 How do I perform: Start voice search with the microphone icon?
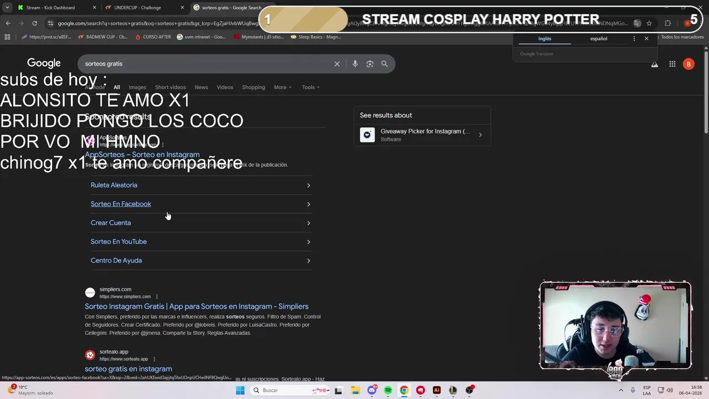[x=355, y=64]
